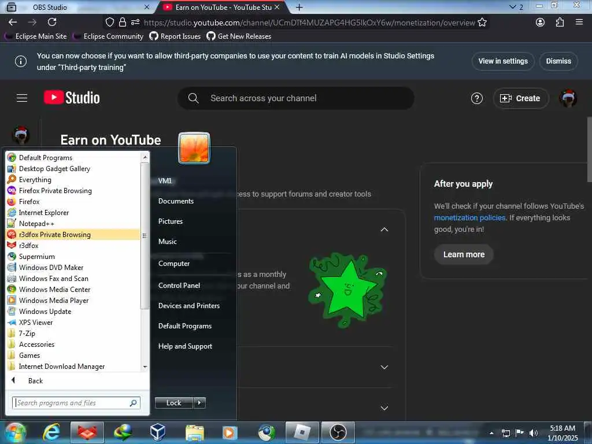This screenshot has width=592, height=444.
Task: Focus the Search programs and files box
Action: [76, 403]
